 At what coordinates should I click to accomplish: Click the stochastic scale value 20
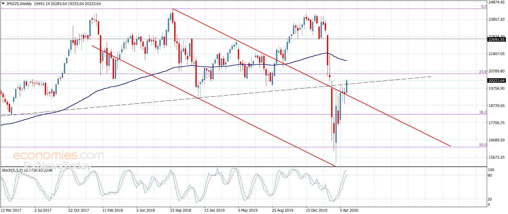[x=490, y=199]
